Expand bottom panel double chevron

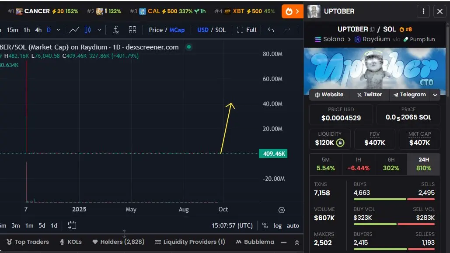click(x=297, y=242)
